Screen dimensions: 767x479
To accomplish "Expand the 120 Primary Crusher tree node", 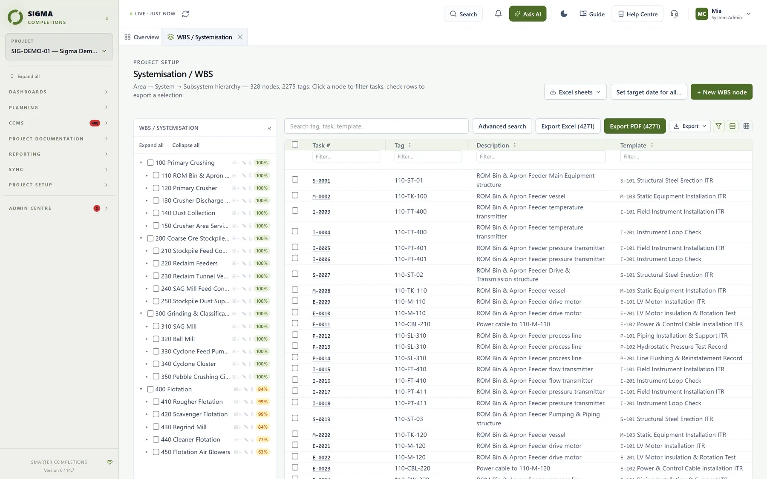I will [x=147, y=188].
